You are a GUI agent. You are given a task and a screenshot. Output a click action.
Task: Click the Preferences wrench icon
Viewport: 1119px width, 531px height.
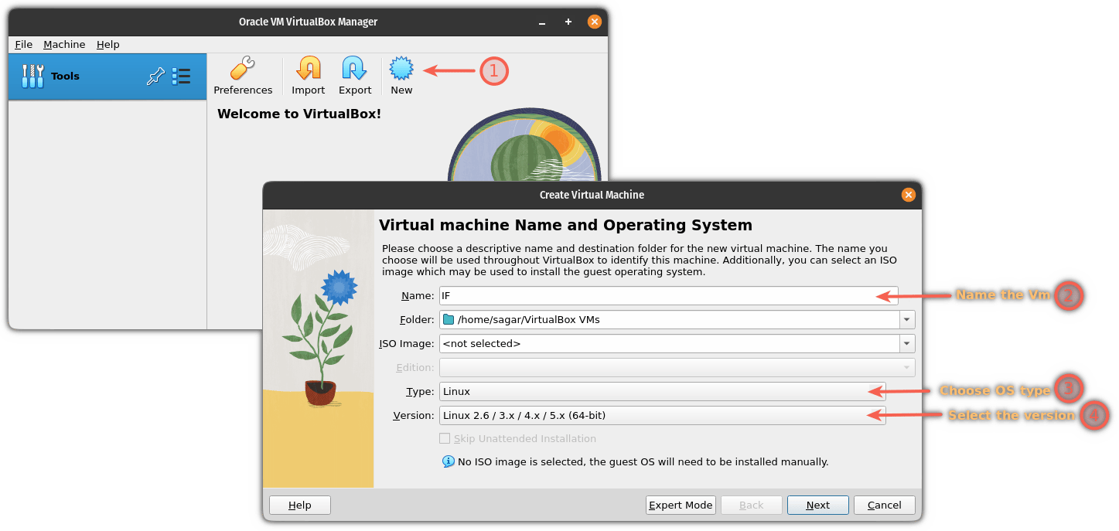coord(242,70)
